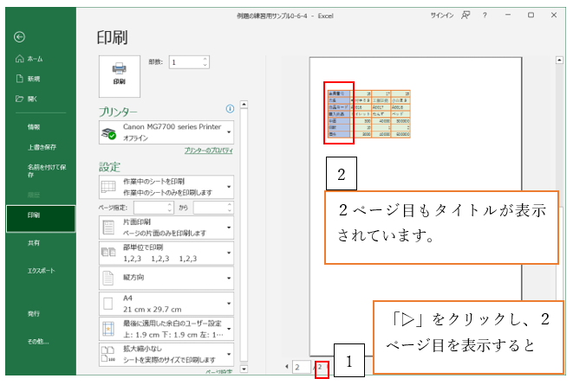Open the Canon MG7700 printer dropdown
573x385 pixels.
tap(168, 132)
